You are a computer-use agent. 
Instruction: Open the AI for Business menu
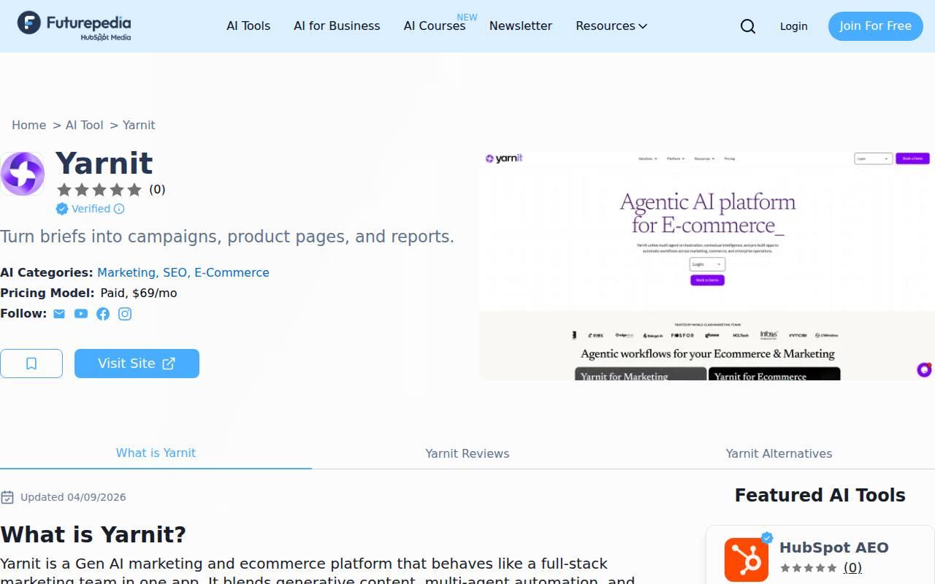coord(337,26)
